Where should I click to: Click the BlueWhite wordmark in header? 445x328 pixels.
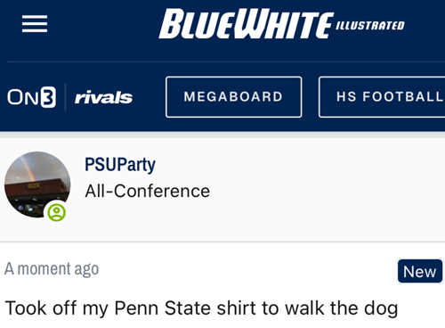point(246,24)
